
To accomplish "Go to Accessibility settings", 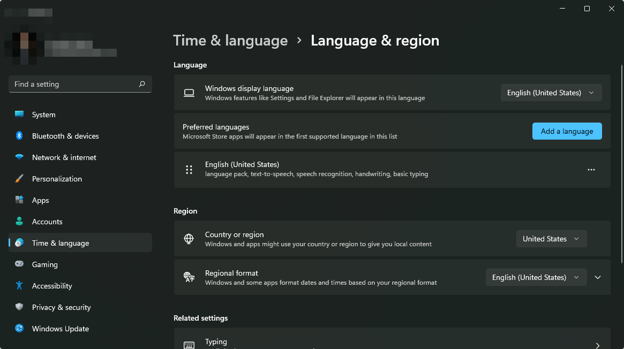I will click(x=80, y=286).
